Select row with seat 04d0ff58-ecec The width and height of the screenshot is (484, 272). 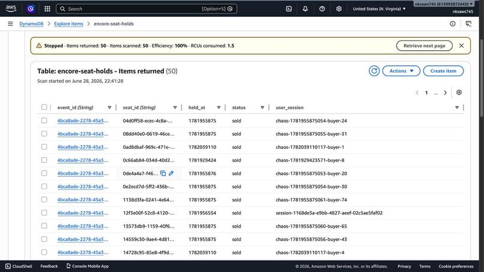pos(44,121)
